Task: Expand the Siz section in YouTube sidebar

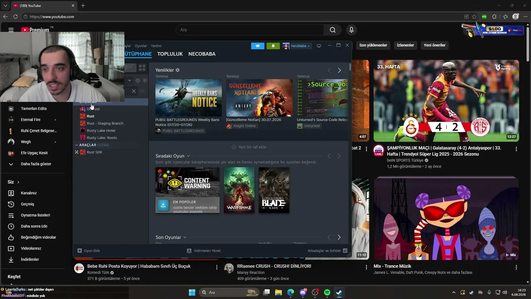Action: 14,182
